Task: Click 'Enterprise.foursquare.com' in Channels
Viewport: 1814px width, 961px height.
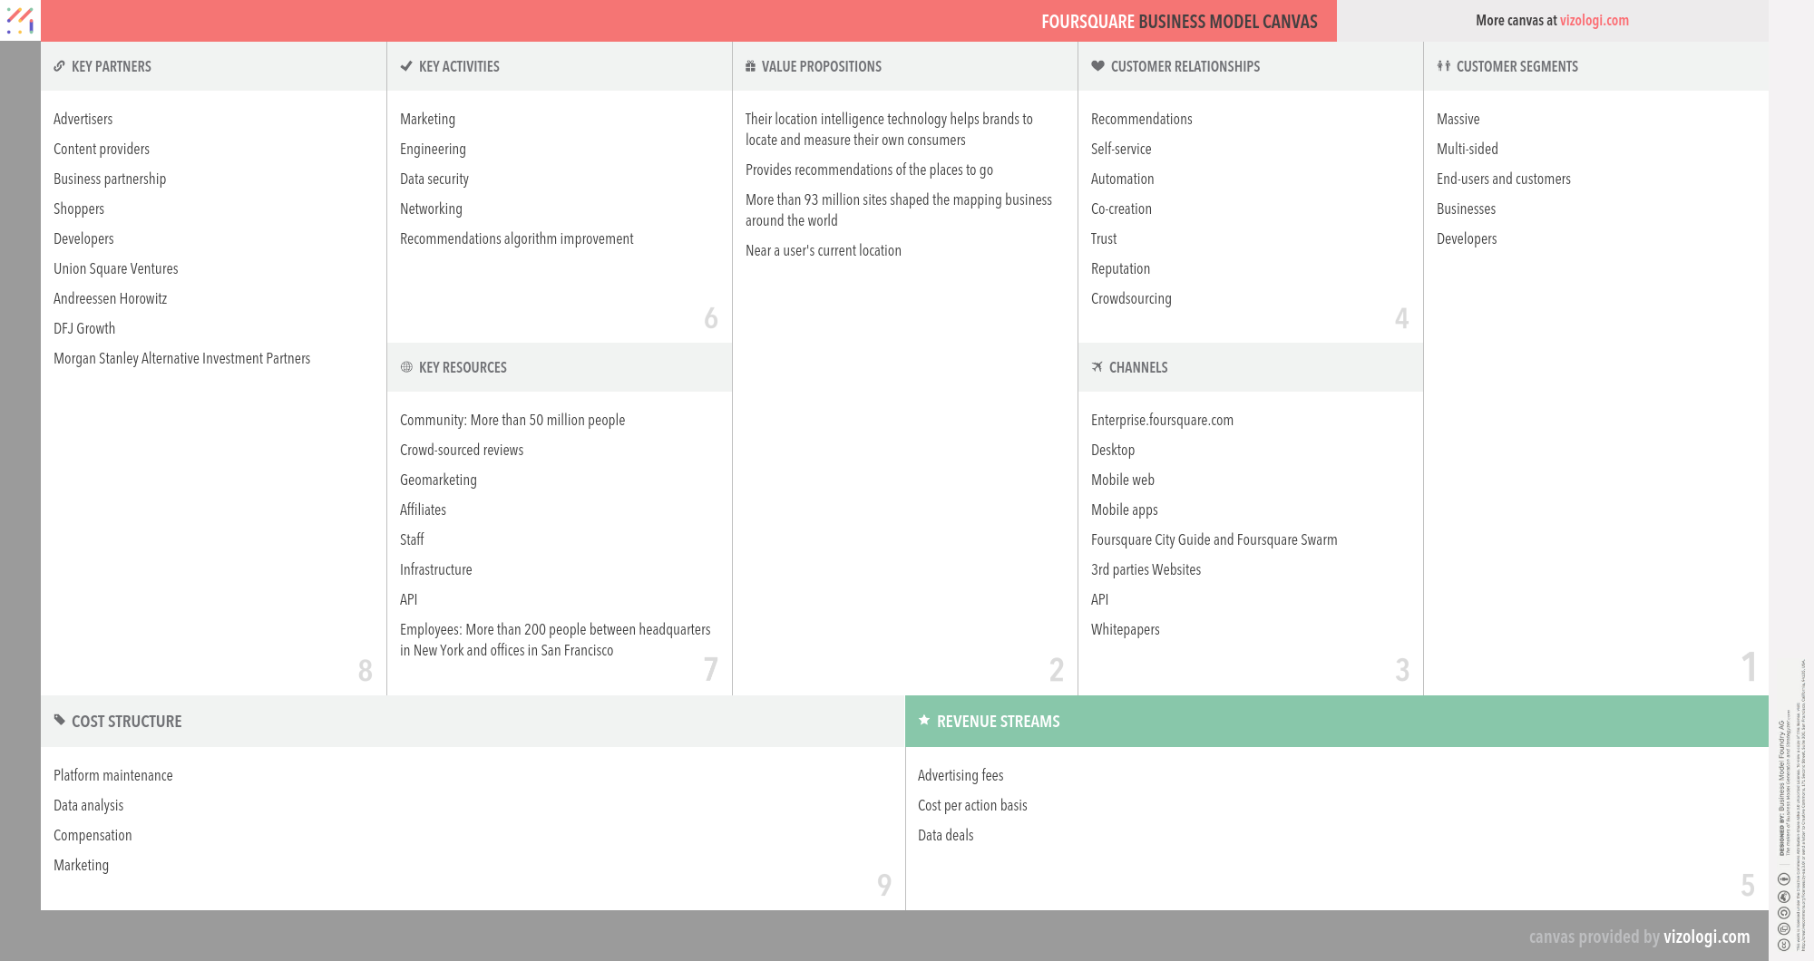Action: [1162, 420]
